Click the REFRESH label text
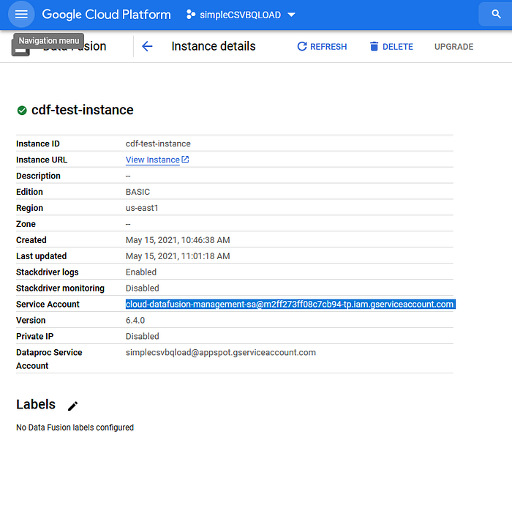The height and width of the screenshot is (522, 512). point(328,47)
